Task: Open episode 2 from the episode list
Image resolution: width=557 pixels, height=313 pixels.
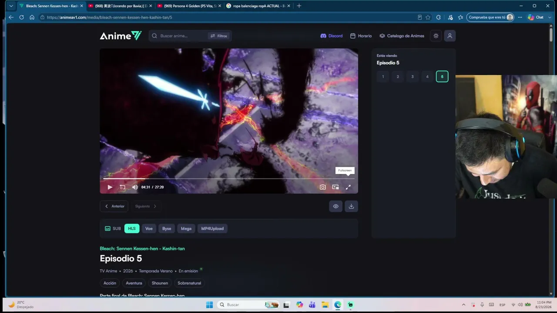Action: (398, 77)
